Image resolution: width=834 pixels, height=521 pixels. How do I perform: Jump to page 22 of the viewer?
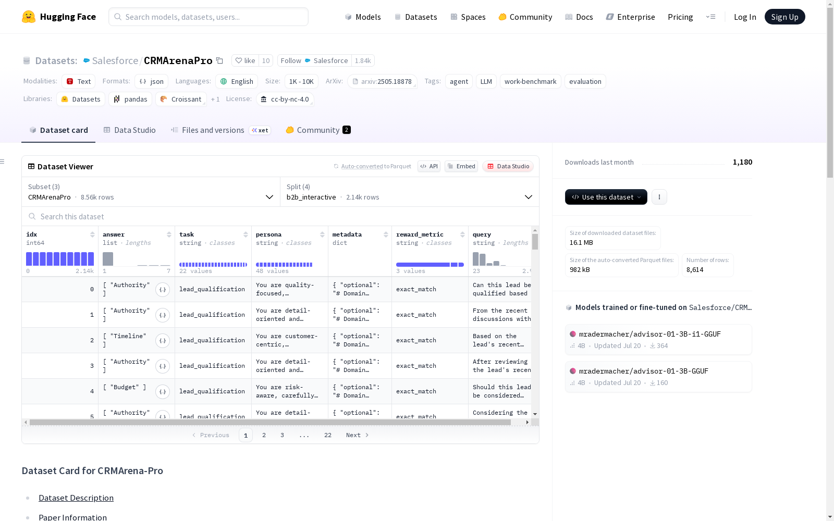pyautogui.click(x=328, y=435)
